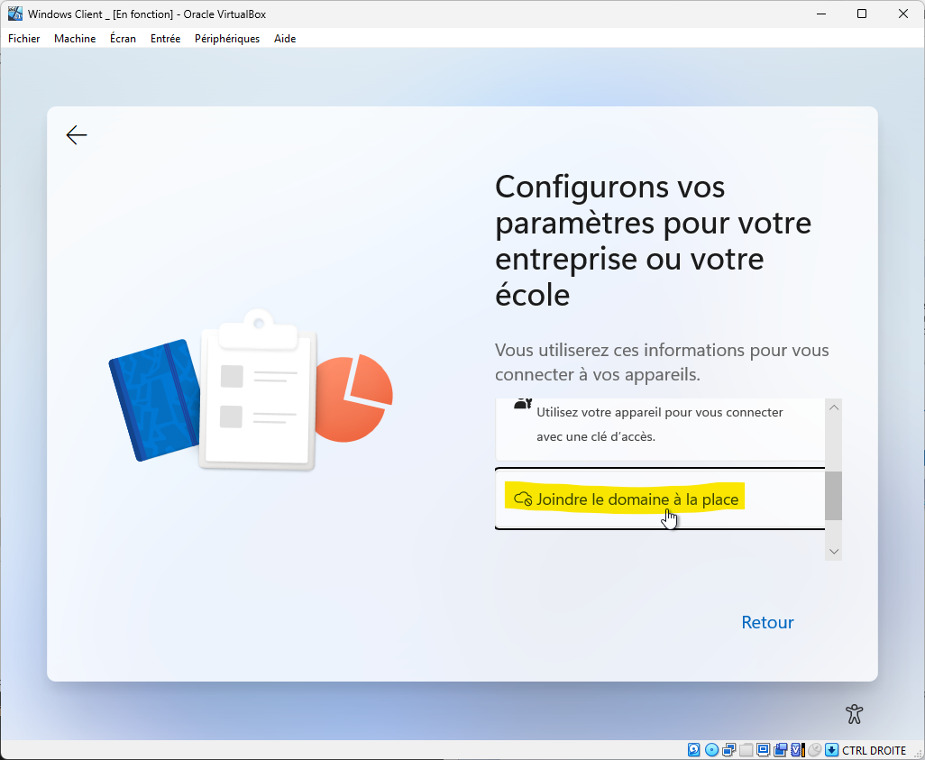Minimize the VirtualBox window
The image size is (925, 760).
(x=820, y=14)
